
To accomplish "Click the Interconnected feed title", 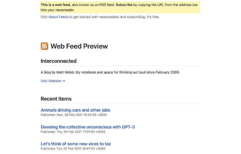I will click(x=58, y=61).
